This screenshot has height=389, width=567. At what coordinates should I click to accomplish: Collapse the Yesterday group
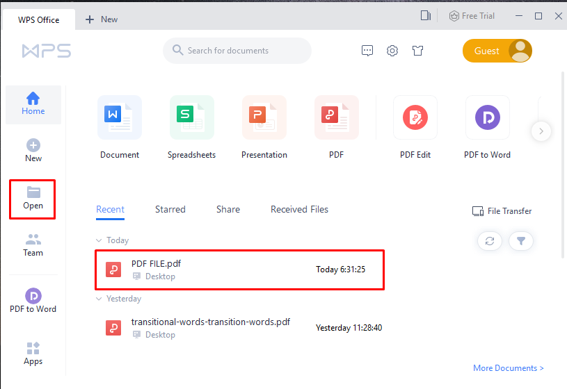(99, 299)
